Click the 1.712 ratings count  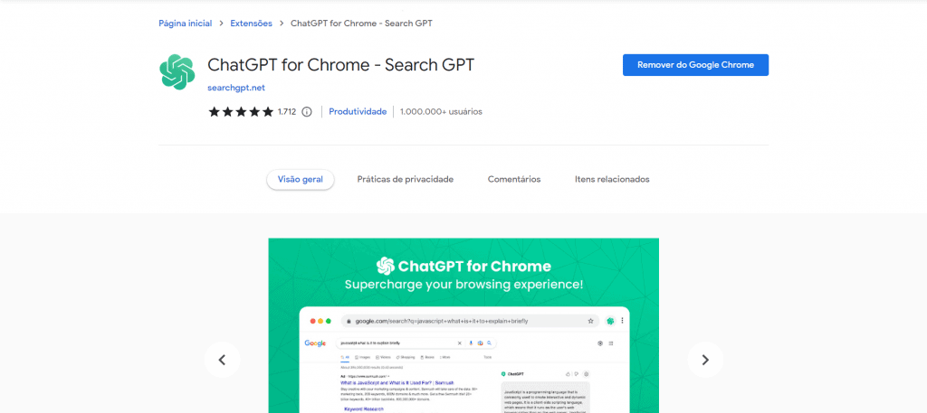click(x=287, y=111)
